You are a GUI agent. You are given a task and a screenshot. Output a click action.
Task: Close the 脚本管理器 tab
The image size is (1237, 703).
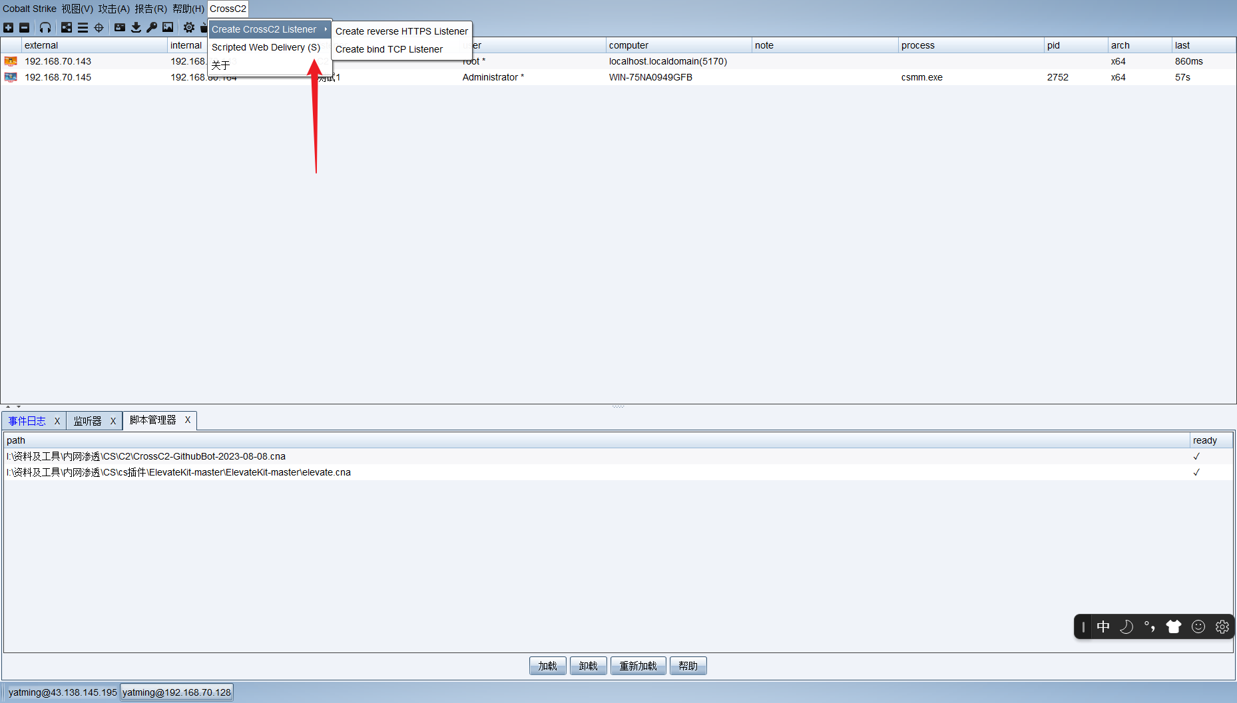coord(188,420)
